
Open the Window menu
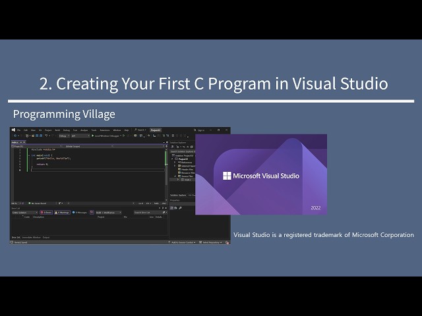pos(117,130)
